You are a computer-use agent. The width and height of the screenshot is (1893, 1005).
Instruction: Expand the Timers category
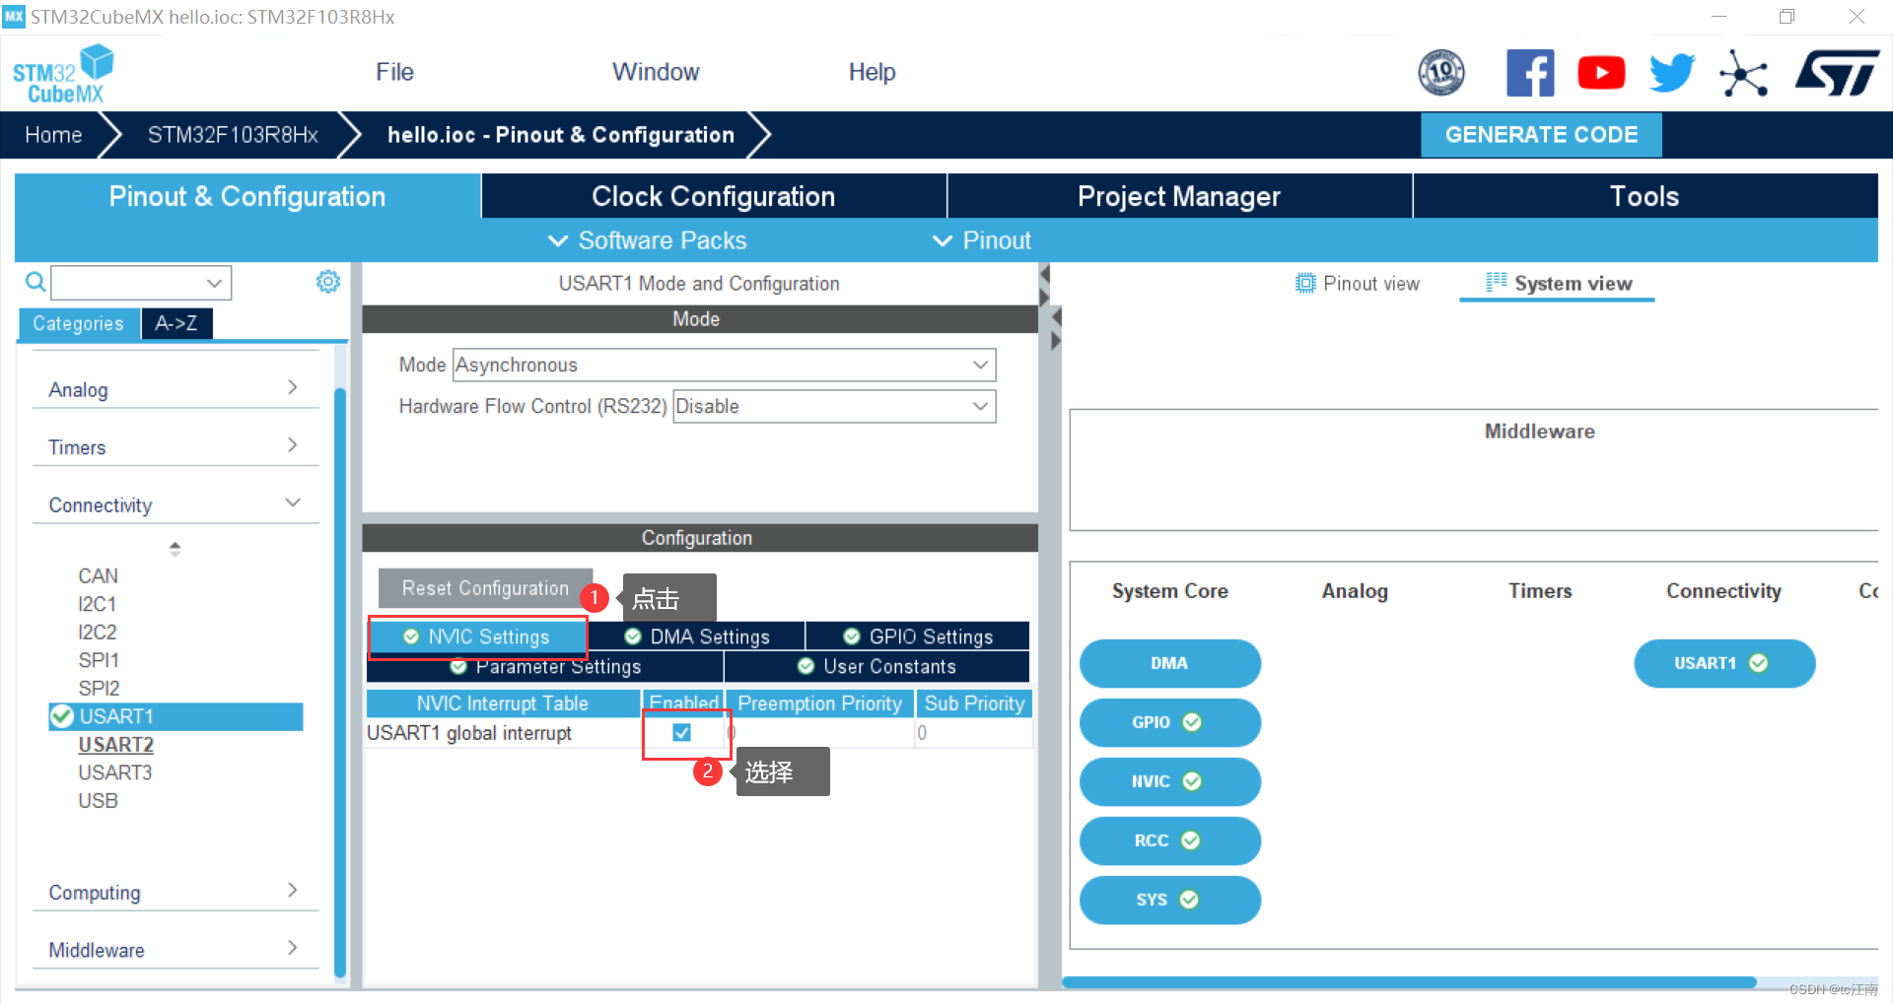tap(175, 446)
